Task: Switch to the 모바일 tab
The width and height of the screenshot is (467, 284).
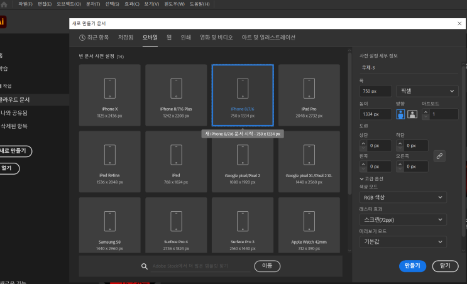Action: pos(150,38)
